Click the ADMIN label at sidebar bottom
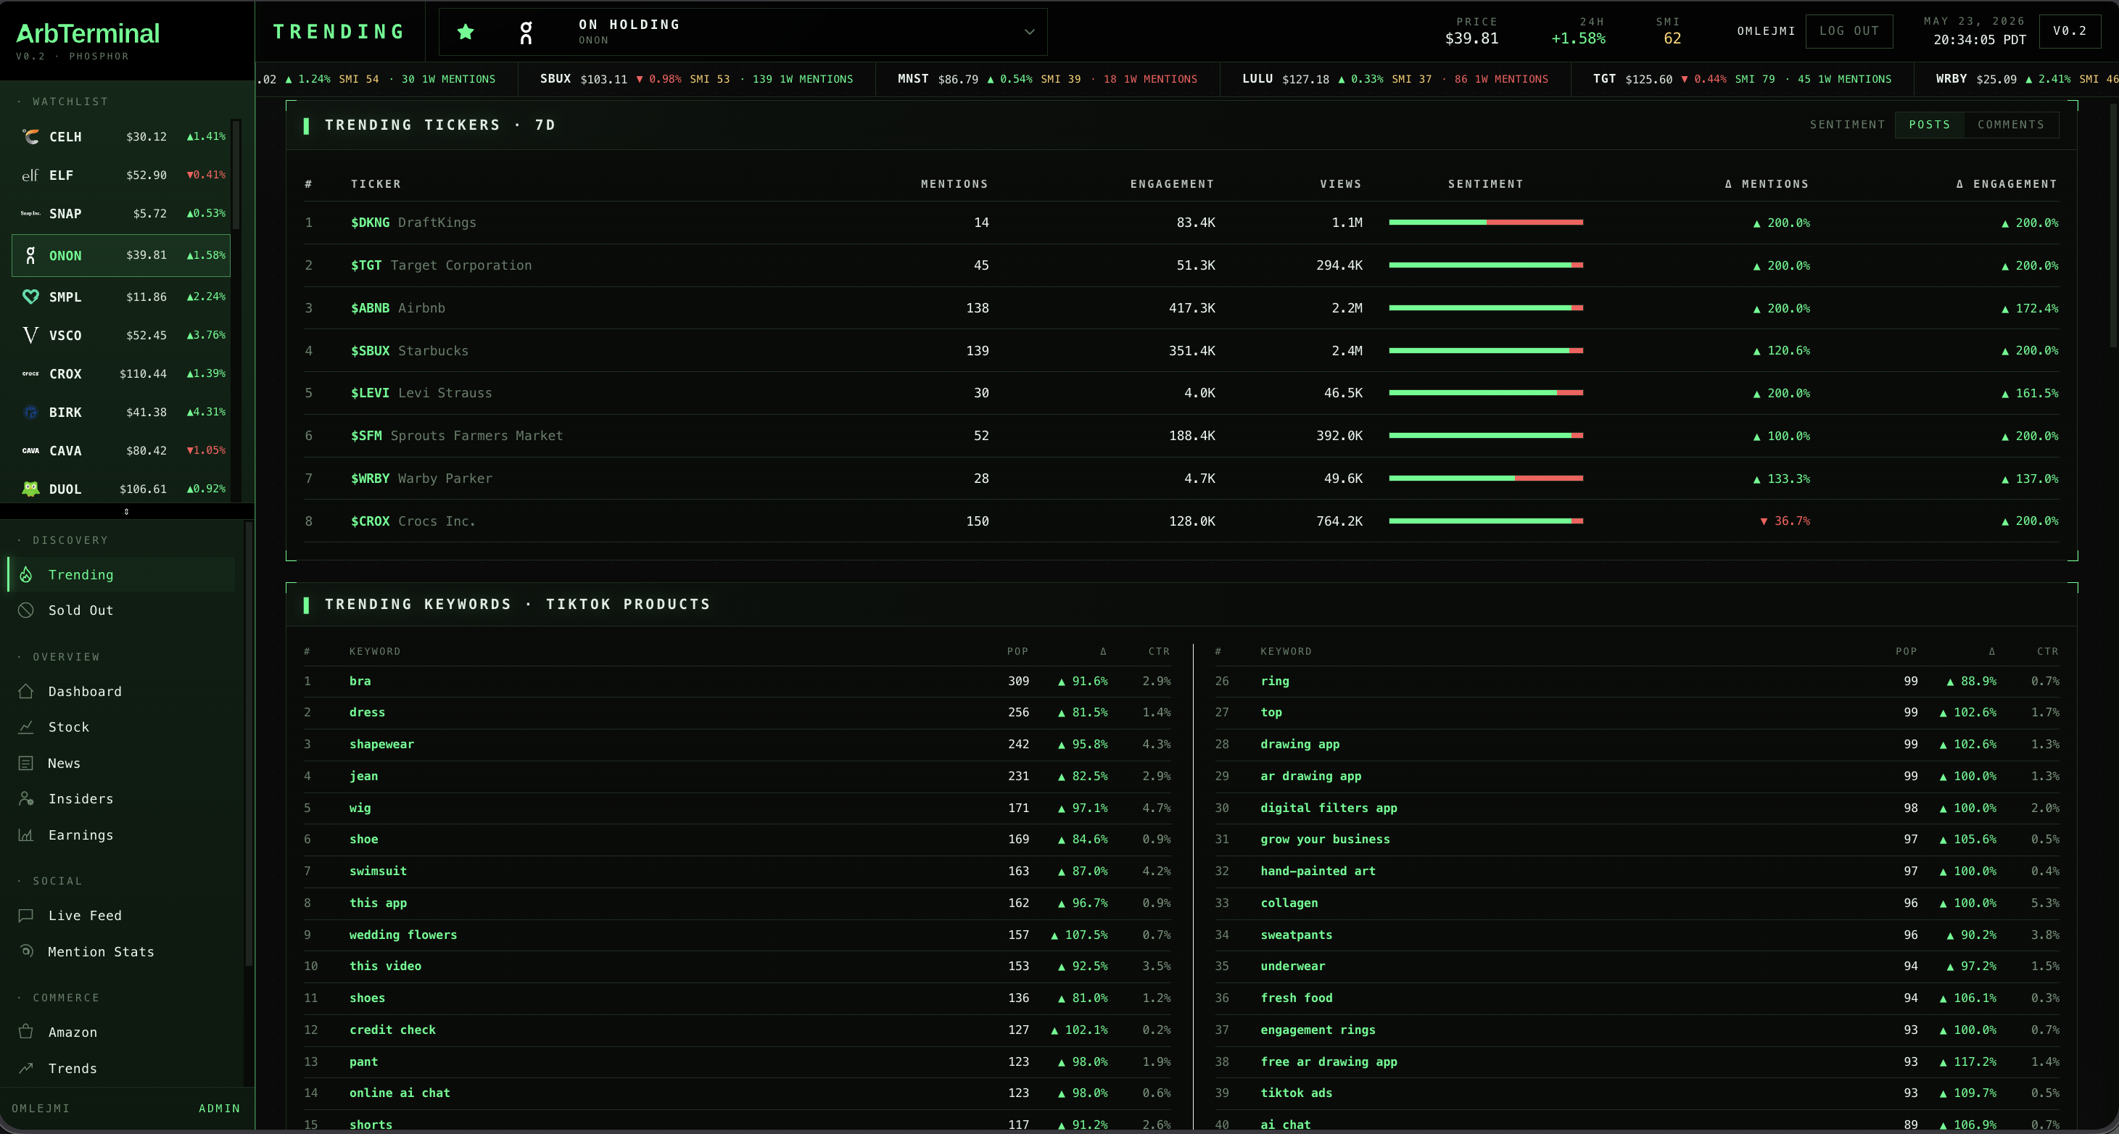Screen dimensions: 2119x1134 coord(220,1109)
